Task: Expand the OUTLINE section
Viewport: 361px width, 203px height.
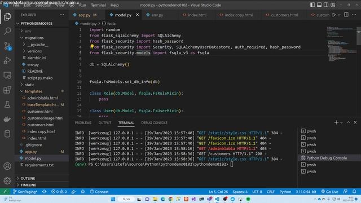Action: (28, 178)
